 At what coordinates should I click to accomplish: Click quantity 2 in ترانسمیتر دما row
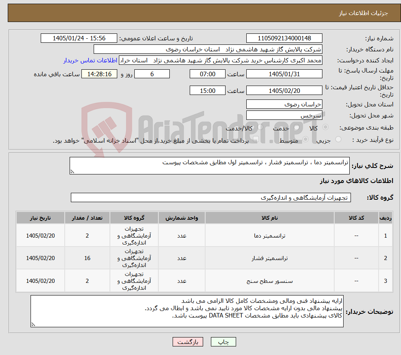pyautogui.click(x=87, y=236)
